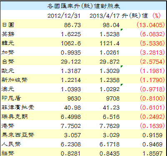The height and width of the screenshot is (156, 167).
Task: Select cell value 1.3029
Action: (110, 71)
